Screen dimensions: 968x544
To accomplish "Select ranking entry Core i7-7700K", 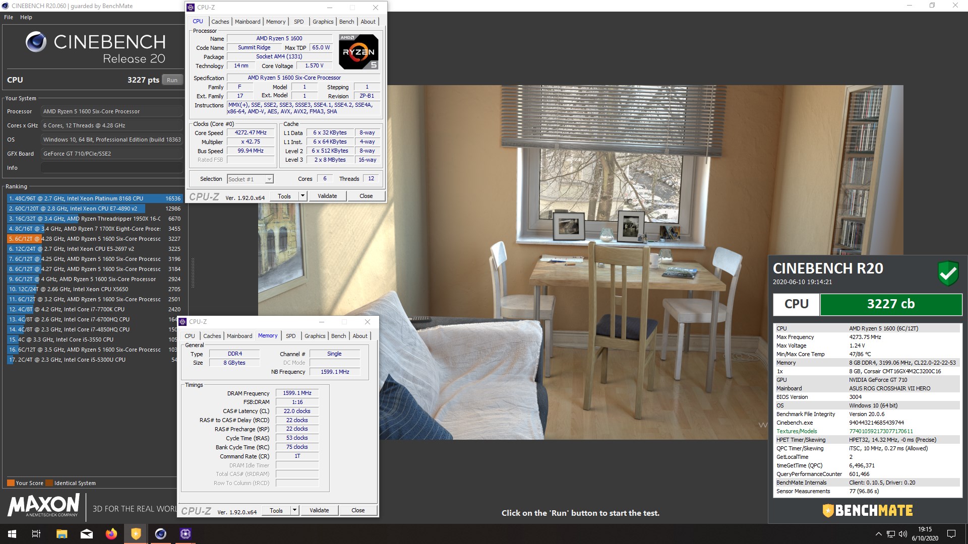I will (x=94, y=309).
